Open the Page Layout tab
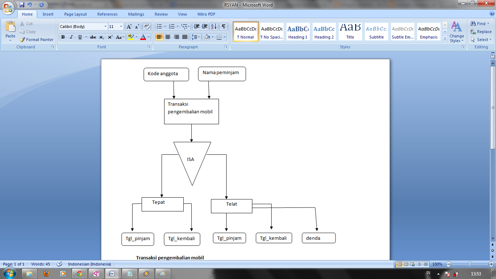Screen dimensions: 496x279 76,14
